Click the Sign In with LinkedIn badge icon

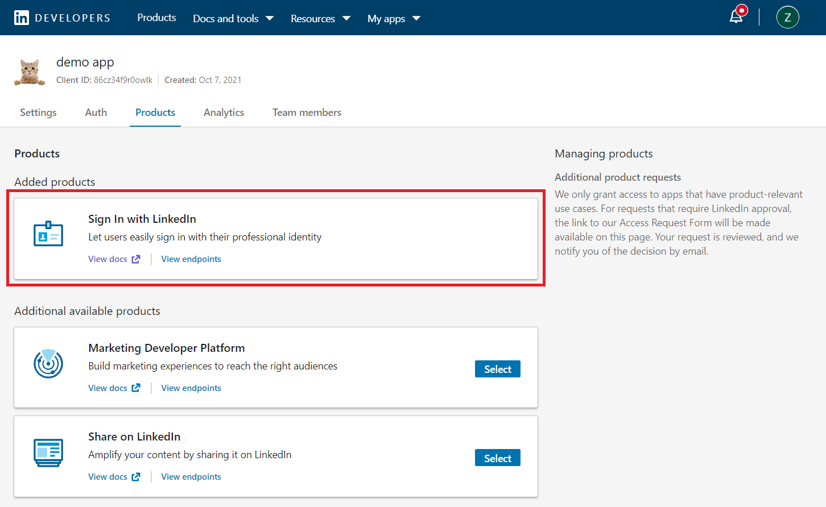tap(48, 234)
